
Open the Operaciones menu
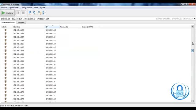click(14, 7)
